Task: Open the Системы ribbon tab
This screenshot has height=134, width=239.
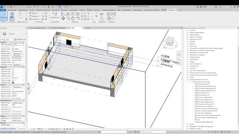Action: [55, 10]
